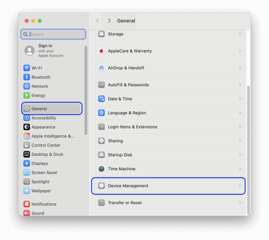This screenshot has width=269, height=240.
Task: Click into the Search field
Action: 53,34
